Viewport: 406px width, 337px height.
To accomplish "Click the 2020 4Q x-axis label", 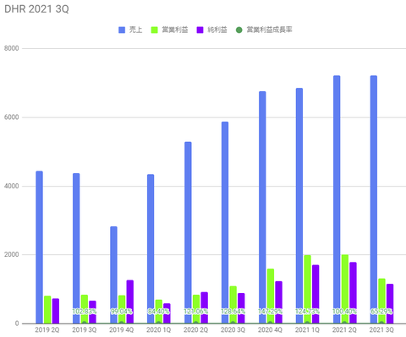I will point(270,329).
